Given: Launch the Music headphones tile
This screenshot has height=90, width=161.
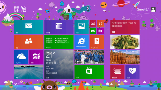Looking at the screenshot, I should (x=100, y=23).
